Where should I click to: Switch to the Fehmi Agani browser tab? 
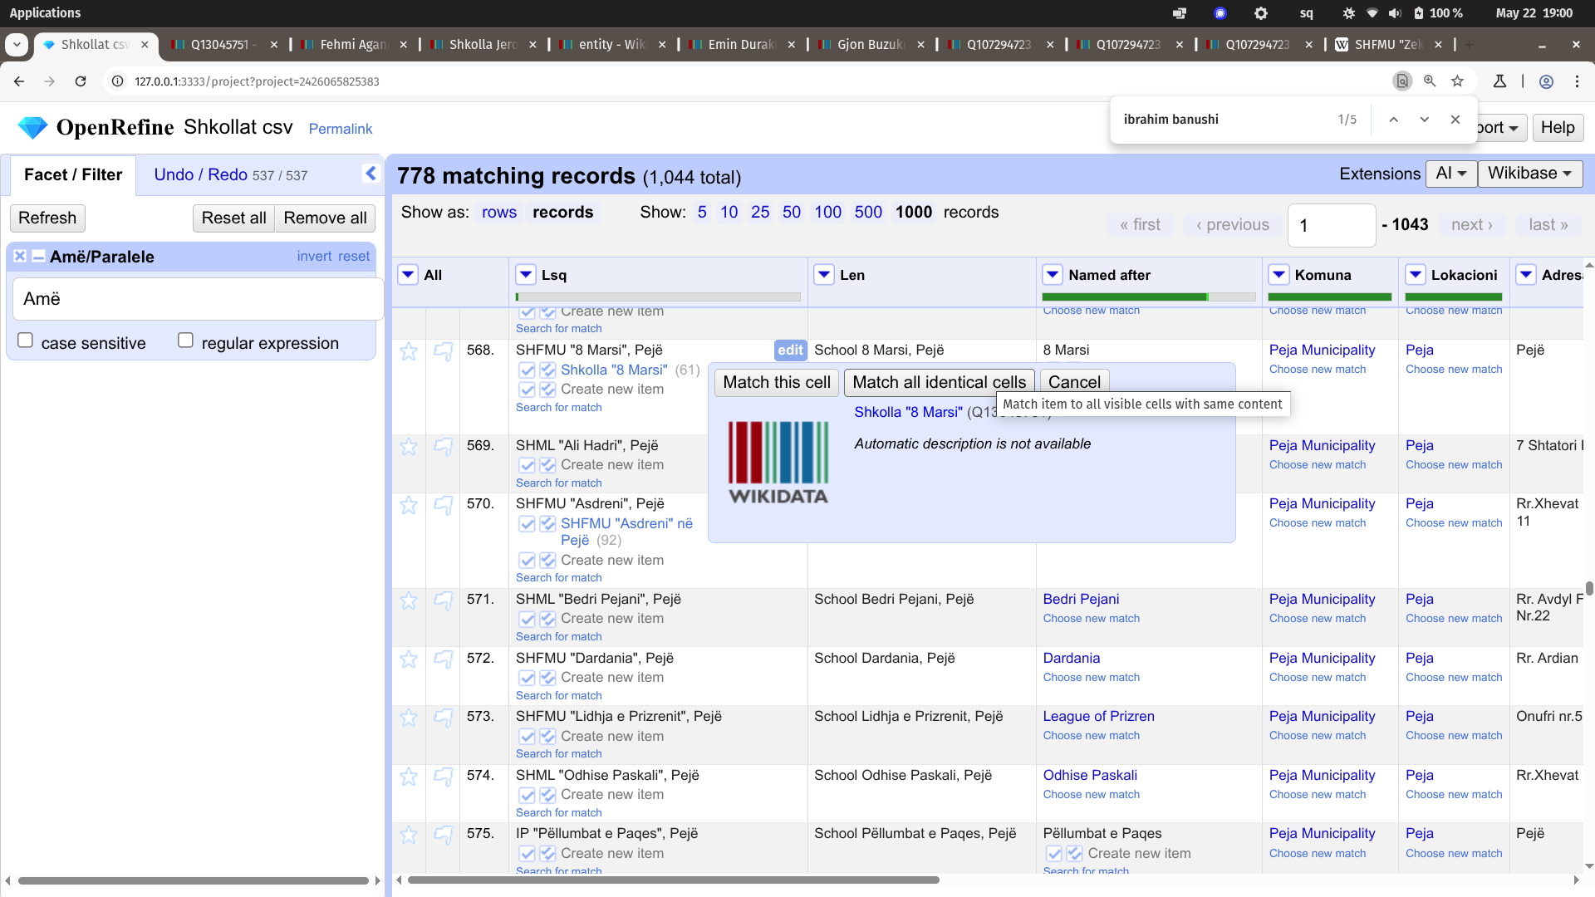(x=352, y=45)
